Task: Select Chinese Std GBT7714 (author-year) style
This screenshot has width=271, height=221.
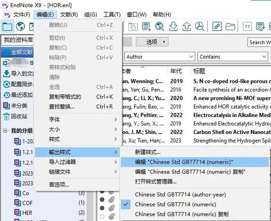Action: click(x=195, y=195)
